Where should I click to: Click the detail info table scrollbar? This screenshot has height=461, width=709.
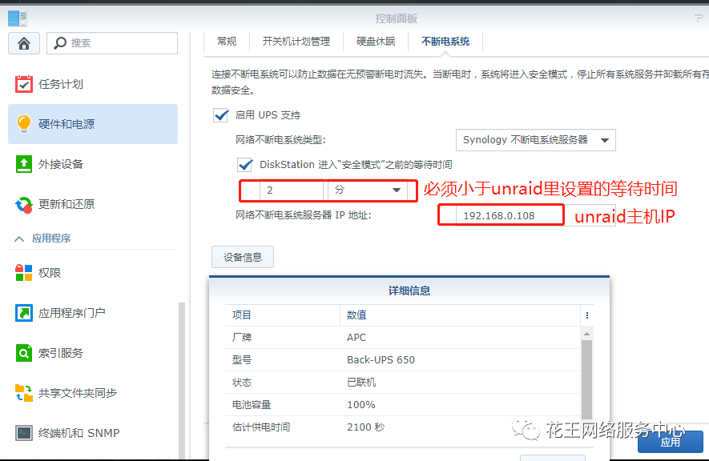tap(586, 379)
